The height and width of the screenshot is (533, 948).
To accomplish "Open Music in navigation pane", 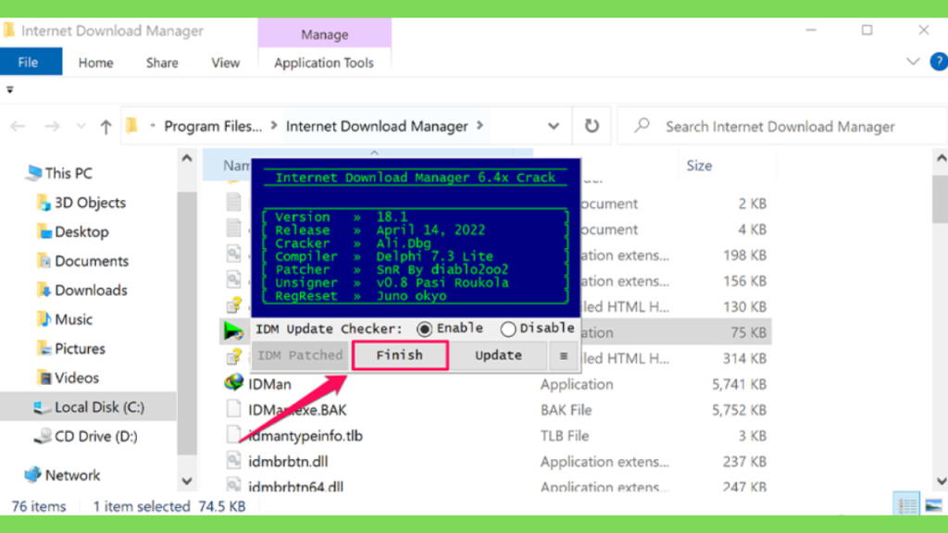I will coord(65,319).
